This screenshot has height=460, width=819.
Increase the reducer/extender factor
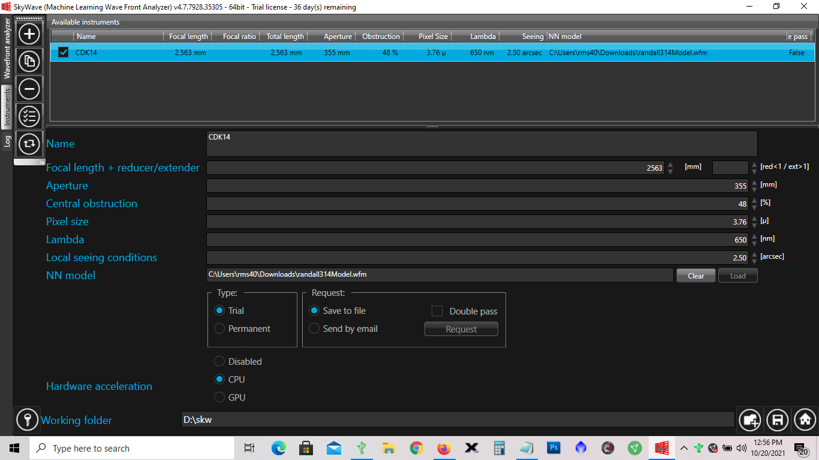point(754,165)
